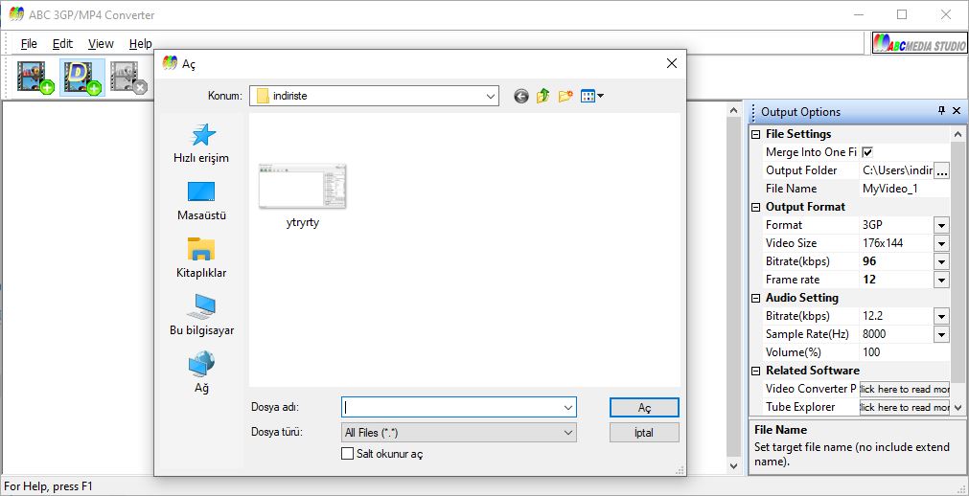Click Tube Explorer read more link
969x496 pixels.
[904, 407]
